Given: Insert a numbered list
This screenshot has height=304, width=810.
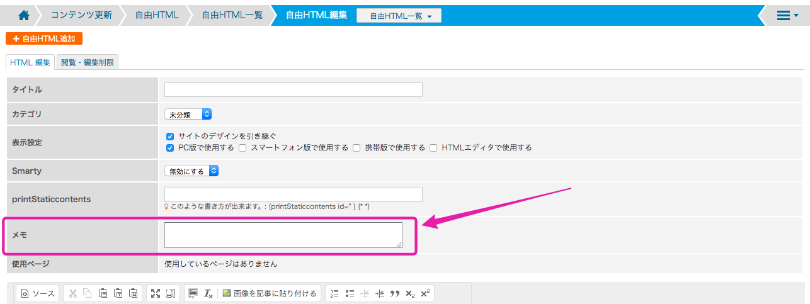Looking at the screenshot, I should pyautogui.click(x=334, y=293).
